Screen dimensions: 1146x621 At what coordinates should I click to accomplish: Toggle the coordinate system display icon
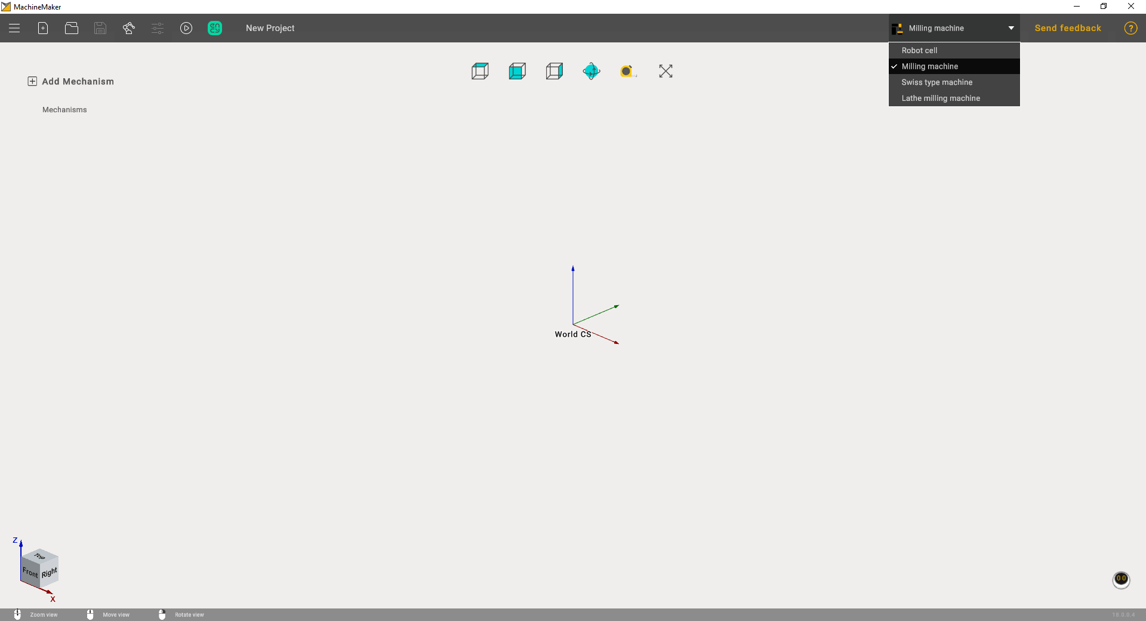click(x=592, y=71)
